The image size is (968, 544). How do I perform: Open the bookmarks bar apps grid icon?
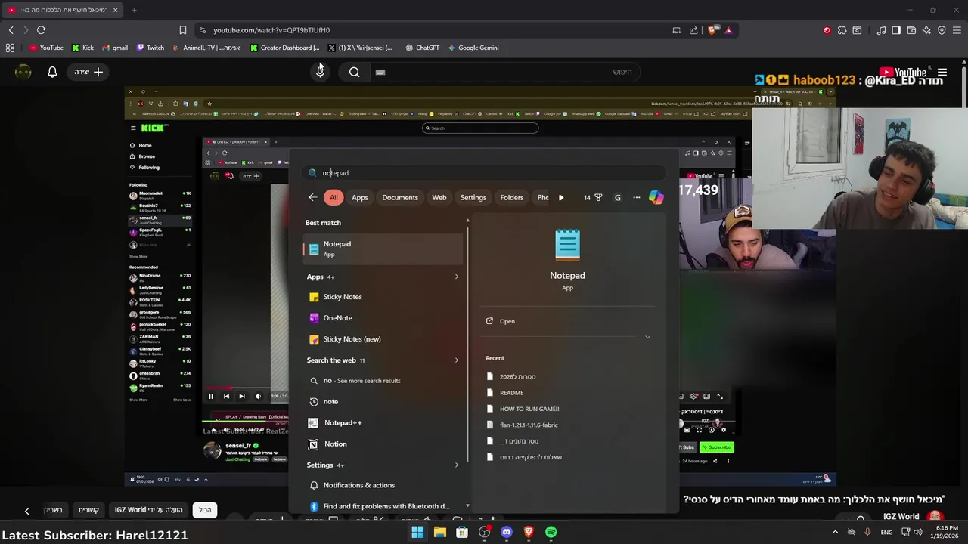click(x=10, y=48)
